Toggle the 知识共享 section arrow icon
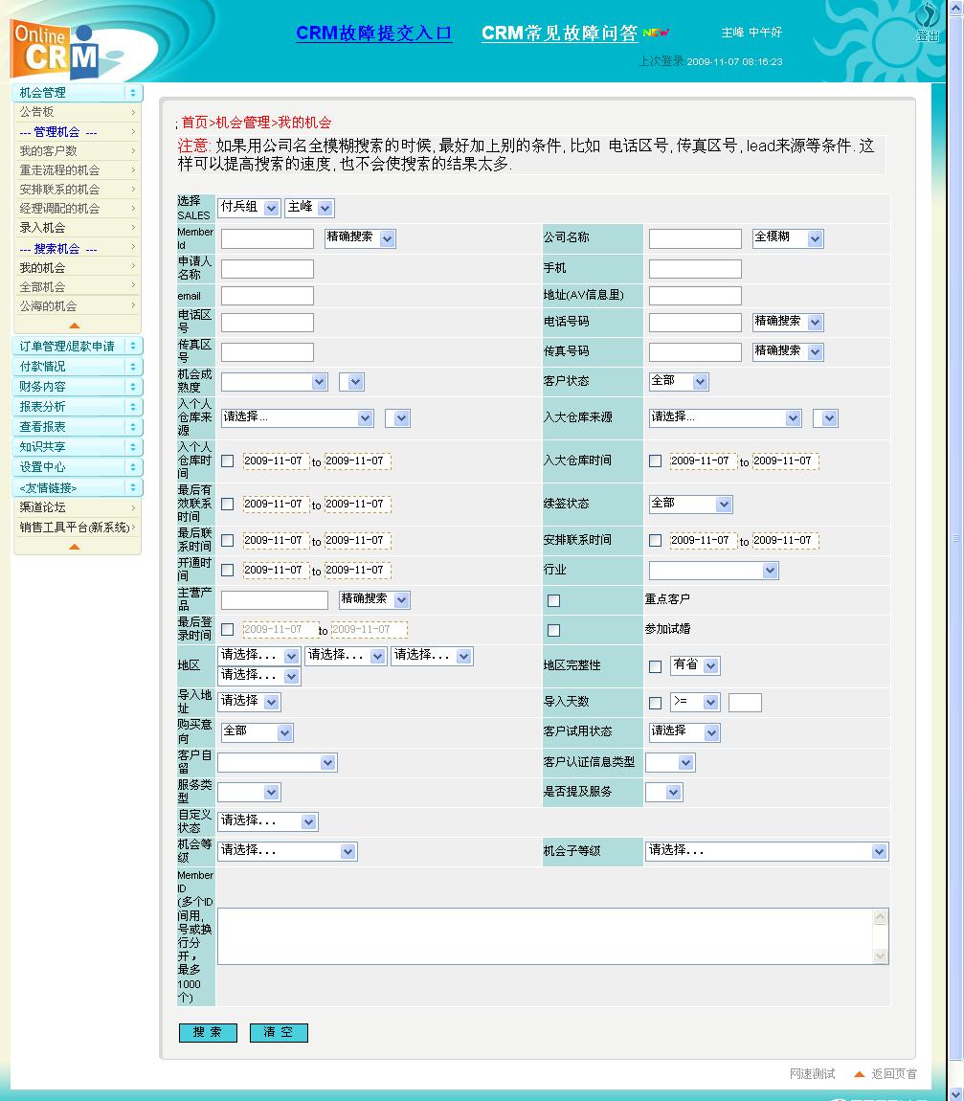This screenshot has width=964, height=1101. (133, 446)
